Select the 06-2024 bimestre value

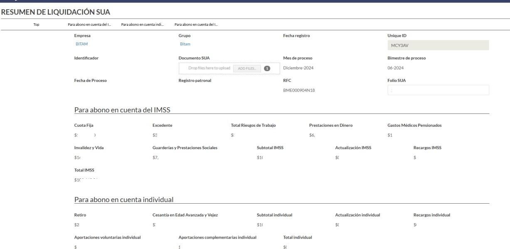tap(396, 68)
